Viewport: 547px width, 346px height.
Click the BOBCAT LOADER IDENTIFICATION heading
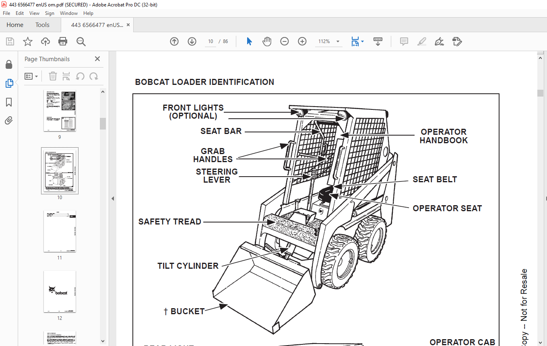pyautogui.click(x=204, y=82)
